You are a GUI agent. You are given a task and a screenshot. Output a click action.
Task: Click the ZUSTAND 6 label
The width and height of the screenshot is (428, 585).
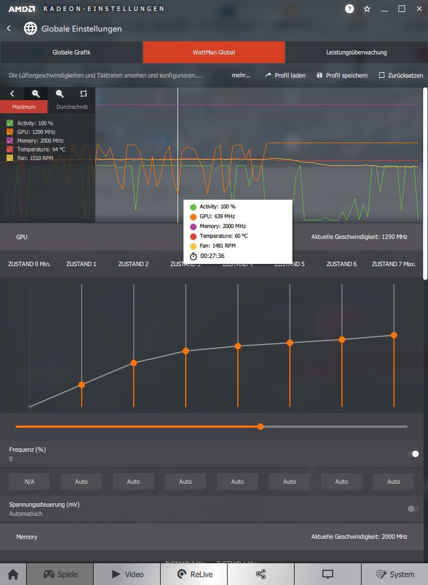(341, 264)
